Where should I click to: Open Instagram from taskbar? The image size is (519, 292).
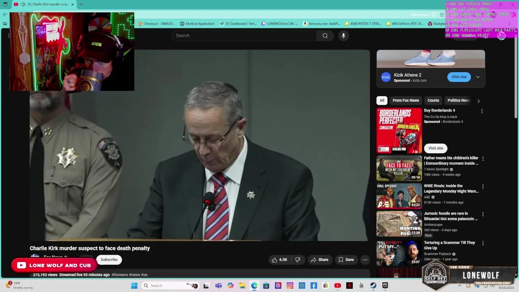(290, 286)
